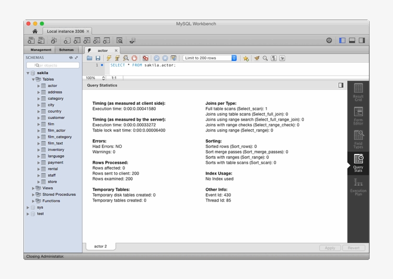
Task: Expand Views folder node
Action: click(x=33, y=188)
